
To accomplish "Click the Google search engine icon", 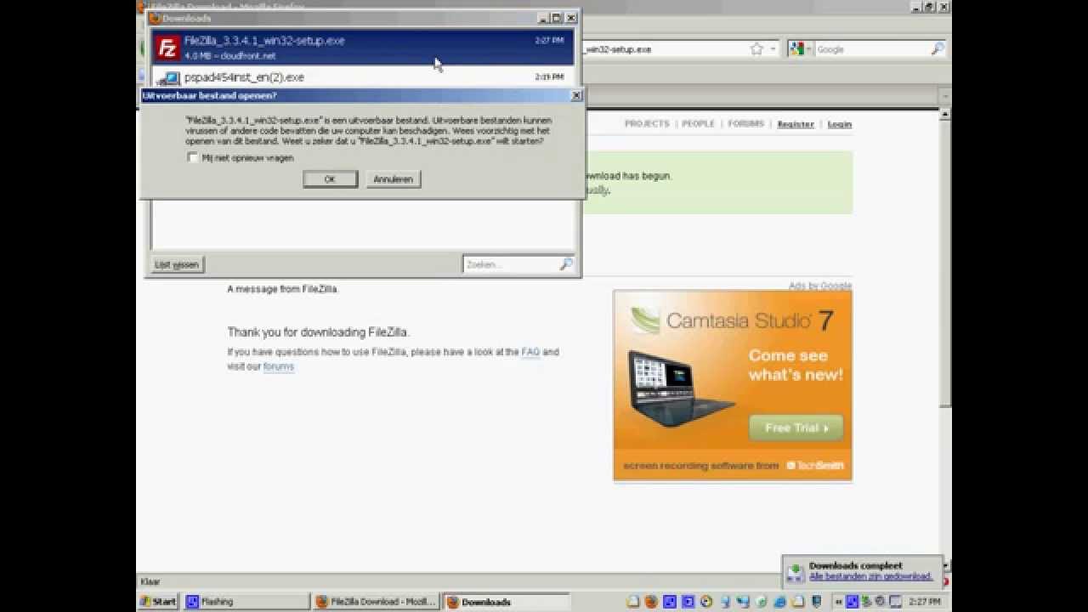I will point(796,49).
